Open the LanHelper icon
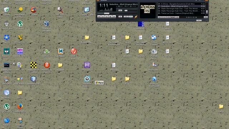 coord(60,51)
